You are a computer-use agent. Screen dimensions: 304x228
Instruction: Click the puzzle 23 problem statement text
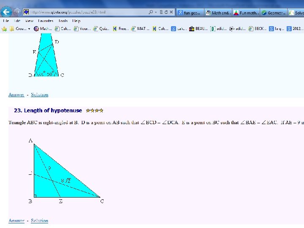tap(156, 122)
